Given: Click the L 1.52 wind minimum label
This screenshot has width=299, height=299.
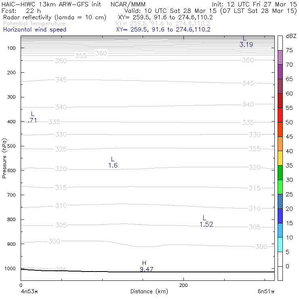Looking at the screenshot, I should (206, 221).
